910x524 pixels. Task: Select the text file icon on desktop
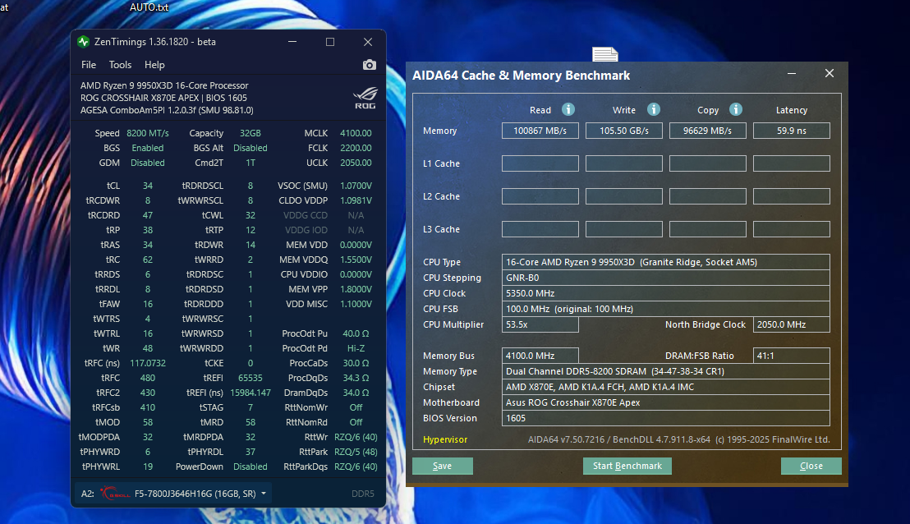[605, 54]
